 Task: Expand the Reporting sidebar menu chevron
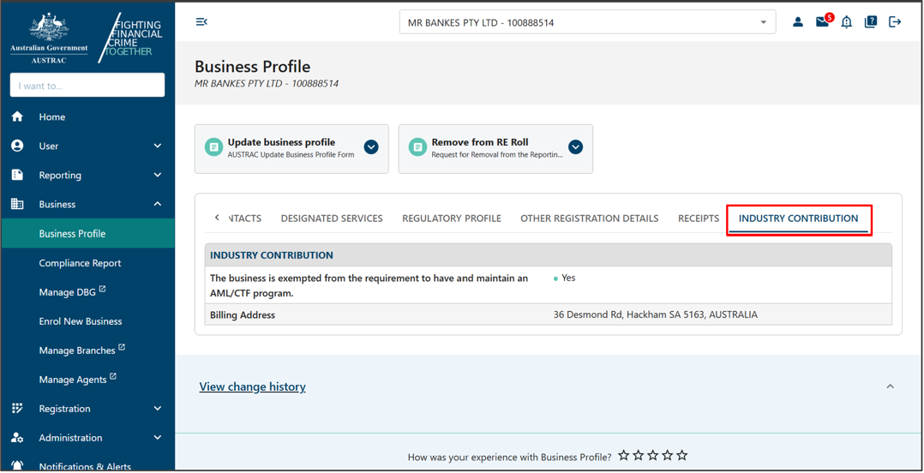(158, 175)
